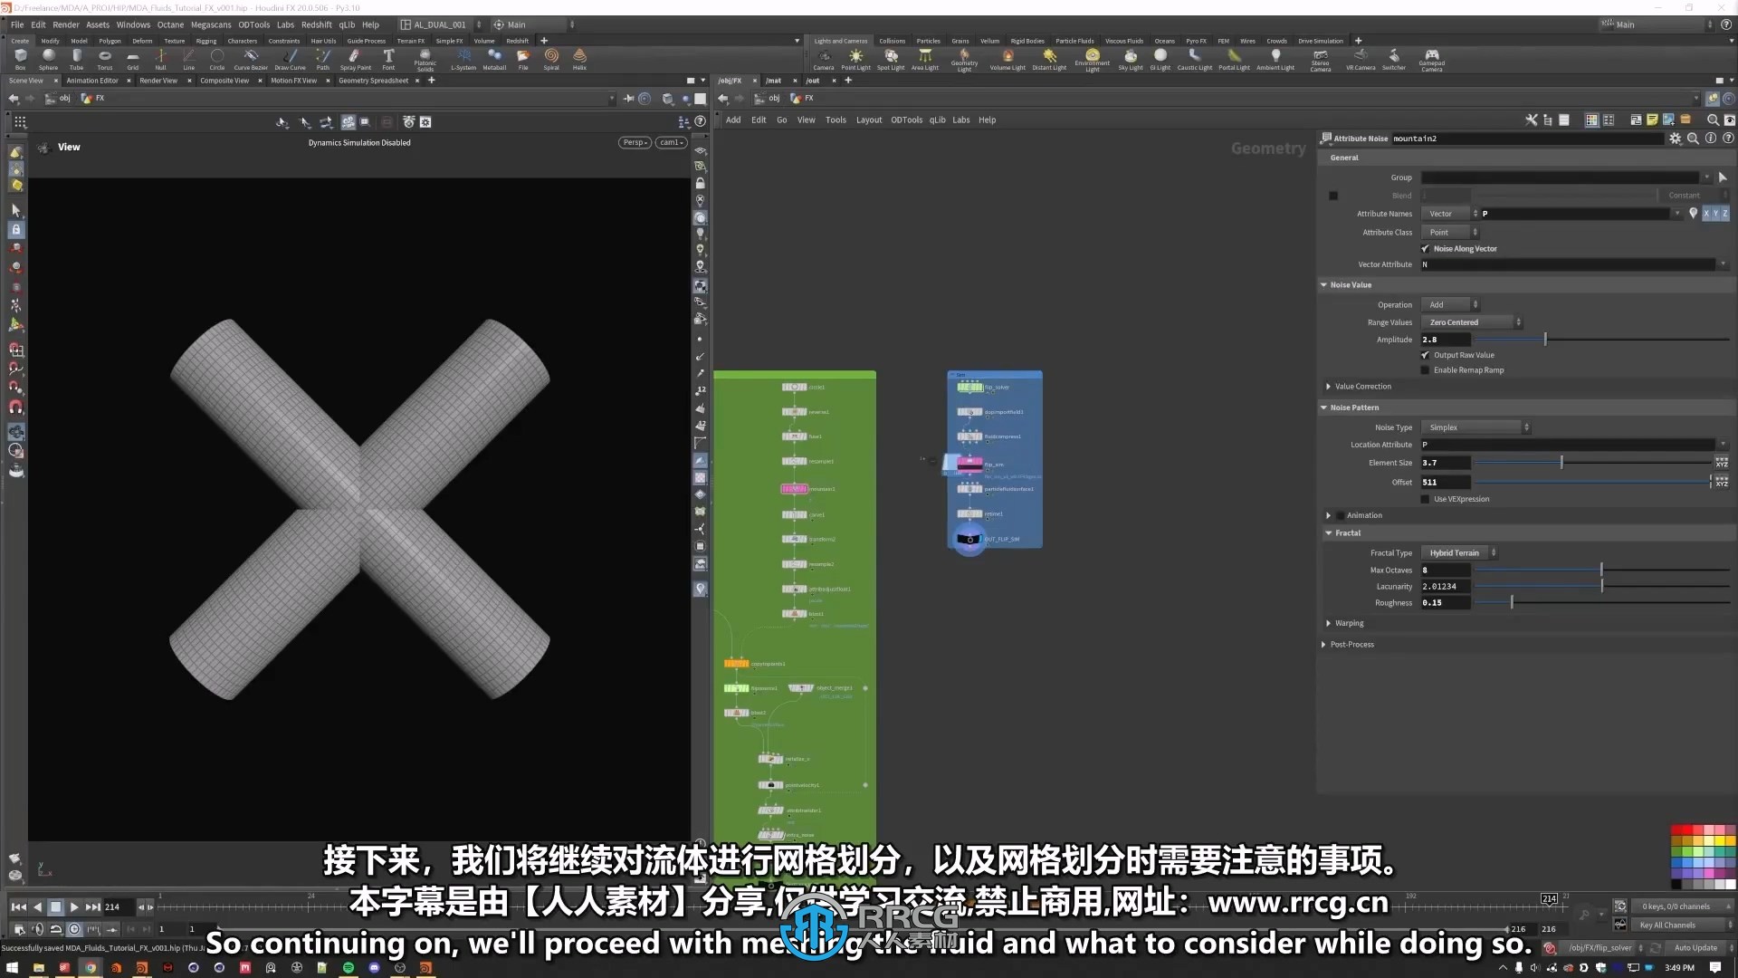Image resolution: width=1738 pixels, height=978 pixels.
Task: Add an Area Light from shelf
Action: 925,59
